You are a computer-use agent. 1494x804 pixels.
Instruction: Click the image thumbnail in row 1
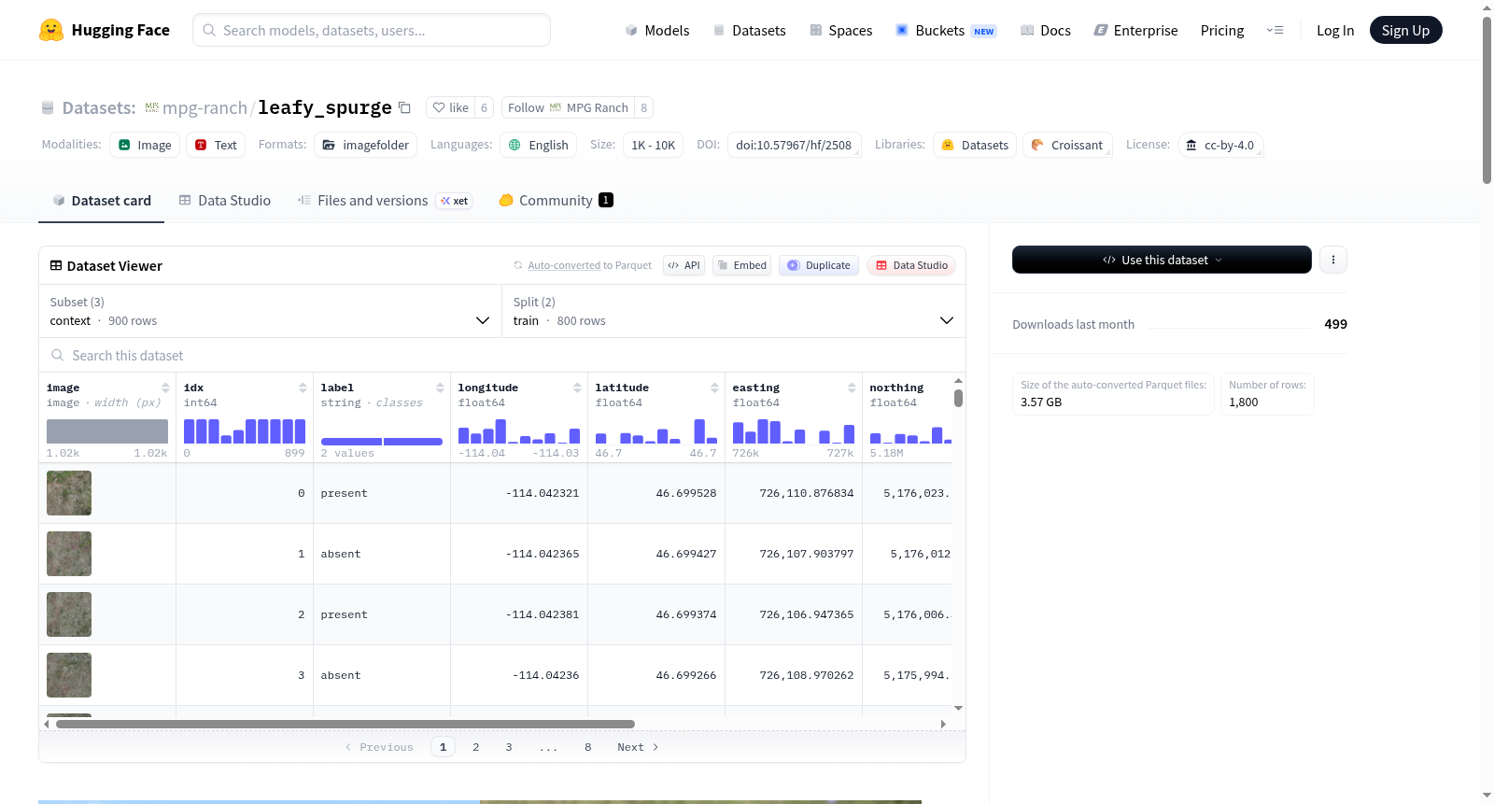click(x=69, y=554)
